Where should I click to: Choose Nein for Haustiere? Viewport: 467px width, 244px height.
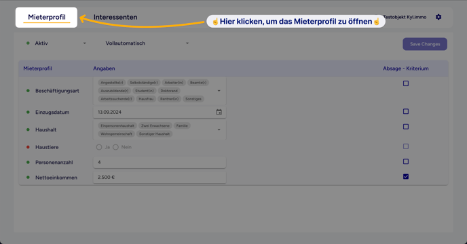[115, 147]
